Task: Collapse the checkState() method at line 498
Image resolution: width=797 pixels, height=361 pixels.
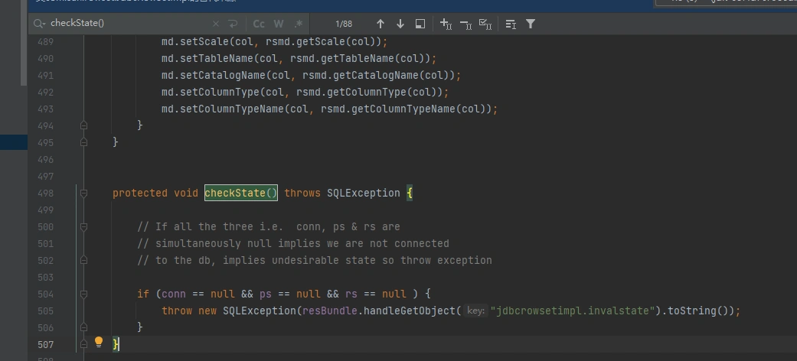Action: click(83, 193)
